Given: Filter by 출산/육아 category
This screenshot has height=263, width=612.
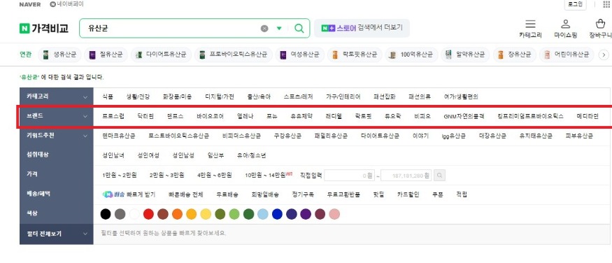Looking at the screenshot, I should point(259,97).
